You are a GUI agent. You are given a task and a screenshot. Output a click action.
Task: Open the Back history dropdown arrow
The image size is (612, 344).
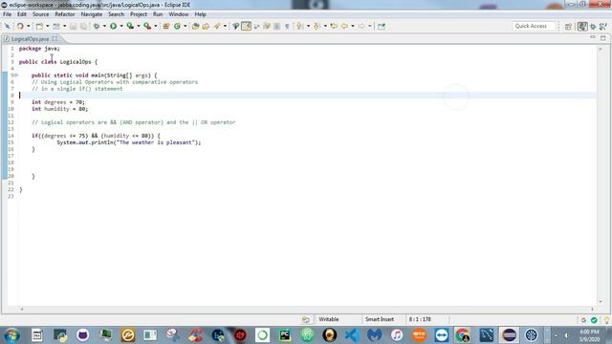tap(353, 26)
